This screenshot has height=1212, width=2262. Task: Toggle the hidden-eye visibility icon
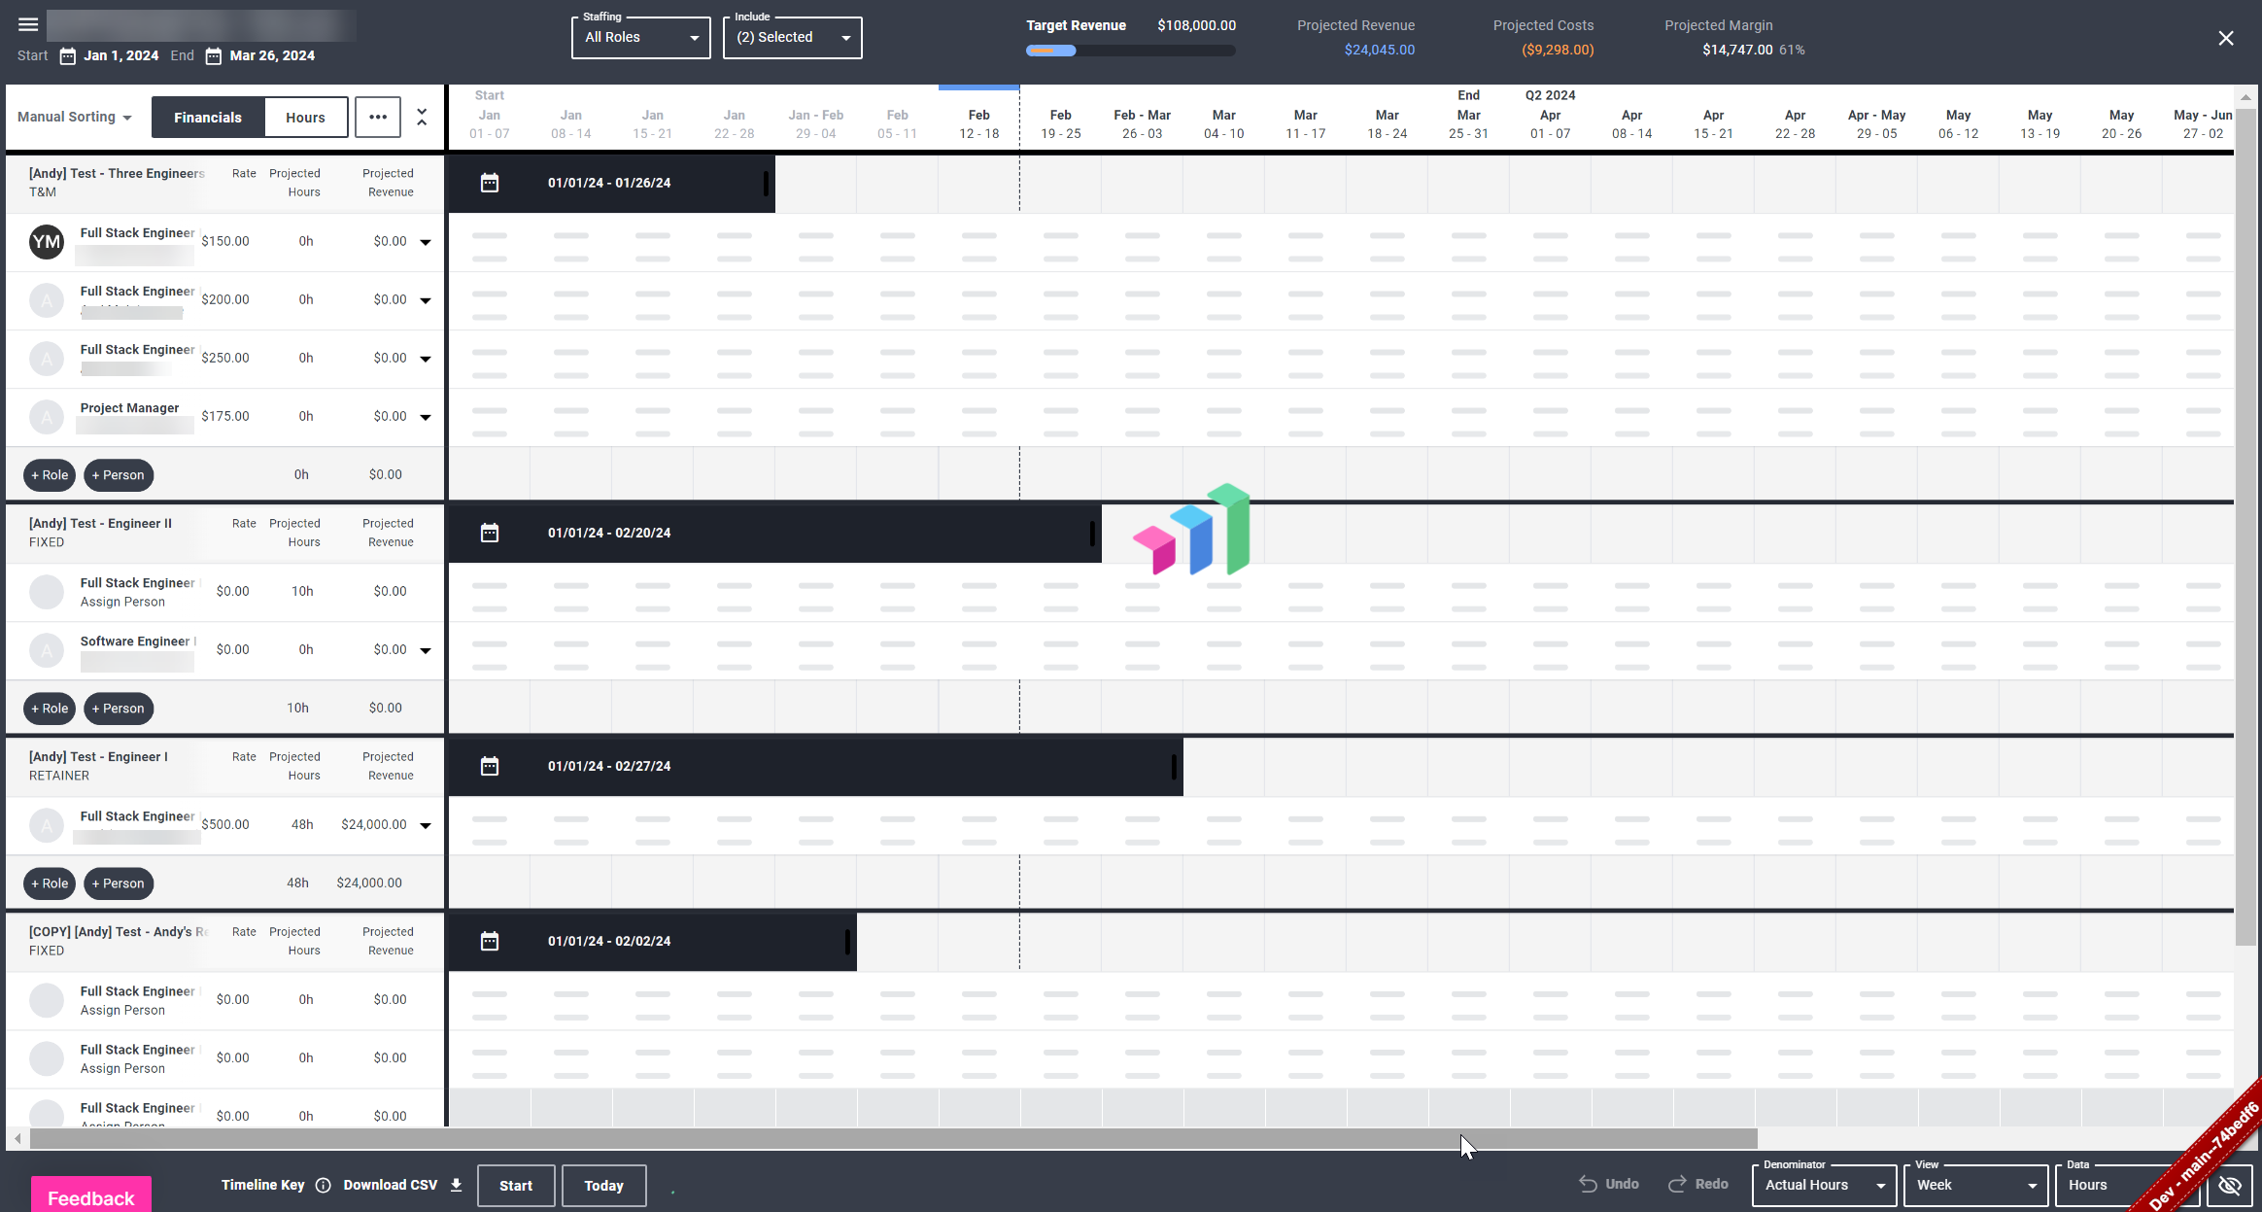[x=2230, y=1185]
